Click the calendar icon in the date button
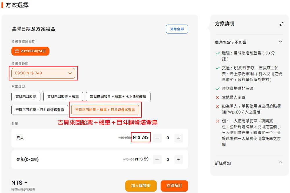Viewport: 290px width, 193px height. 17,51
